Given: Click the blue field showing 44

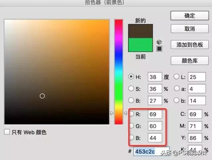Looking at the screenshot, I should pos(155,138).
